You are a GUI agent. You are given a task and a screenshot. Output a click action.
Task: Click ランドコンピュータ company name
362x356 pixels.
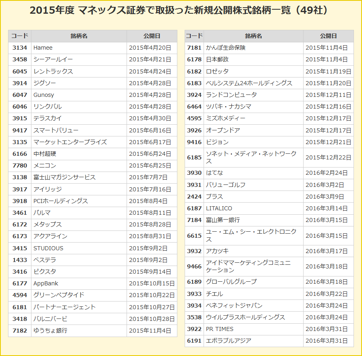tap(231, 95)
